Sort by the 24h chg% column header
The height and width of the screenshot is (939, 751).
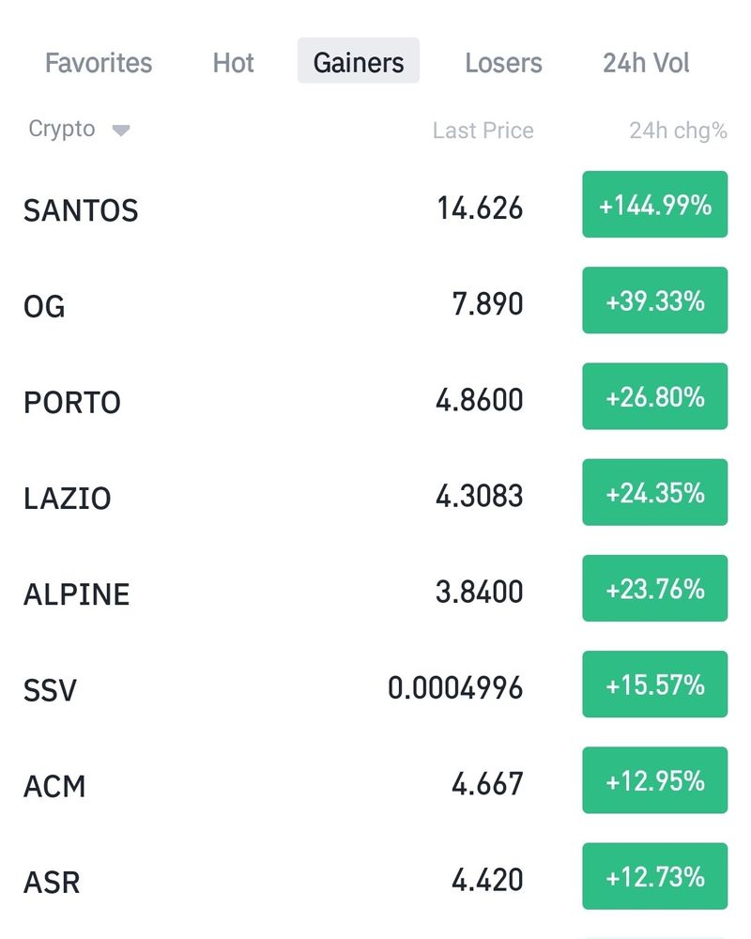click(678, 131)
